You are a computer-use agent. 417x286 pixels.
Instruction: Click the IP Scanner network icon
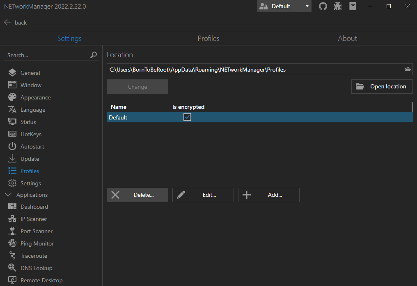click(x=12, y=218)
